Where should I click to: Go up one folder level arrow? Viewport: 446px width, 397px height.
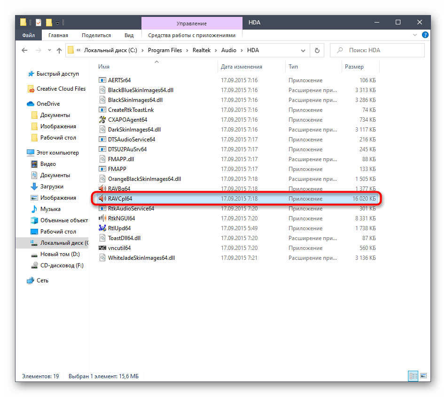(59, 50)
